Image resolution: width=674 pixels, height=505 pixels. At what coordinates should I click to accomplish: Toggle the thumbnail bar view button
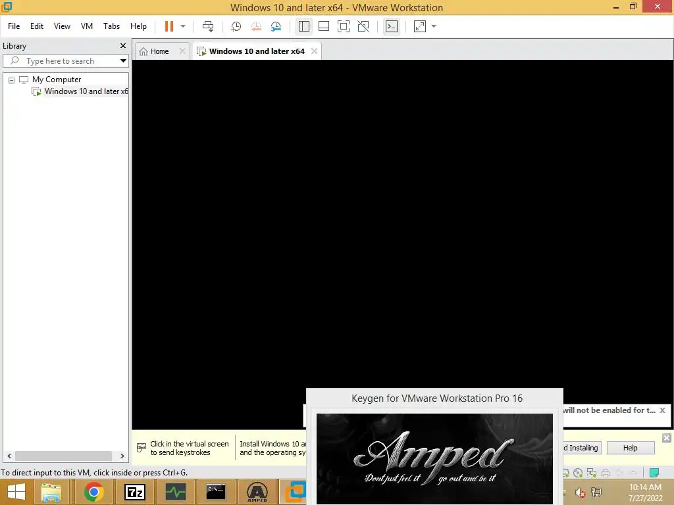pos(324,26)
